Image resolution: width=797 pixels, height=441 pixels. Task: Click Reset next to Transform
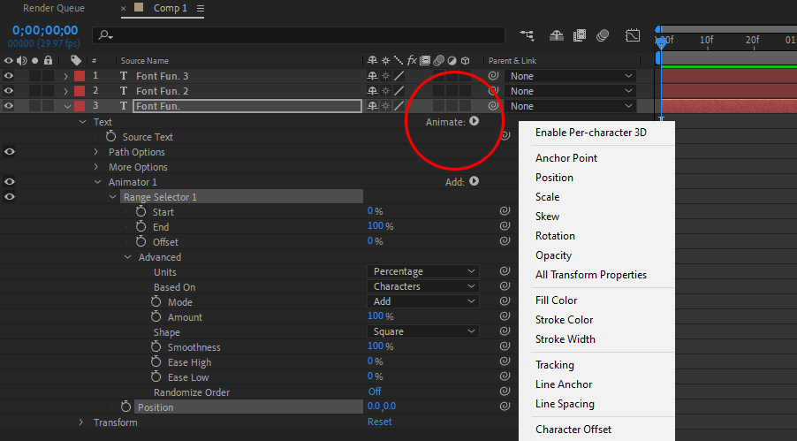point(379,422)
